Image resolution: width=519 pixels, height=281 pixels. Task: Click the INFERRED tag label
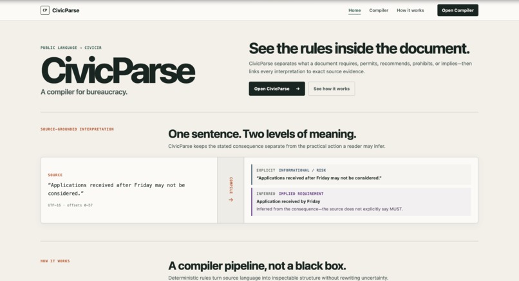[x=266, y=194]
